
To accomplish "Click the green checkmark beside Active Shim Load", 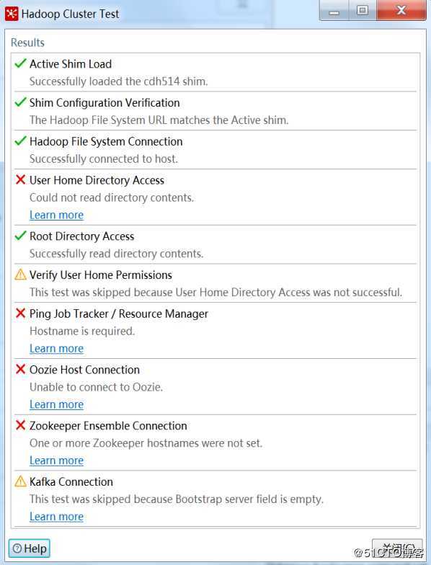I will point(20,63).
